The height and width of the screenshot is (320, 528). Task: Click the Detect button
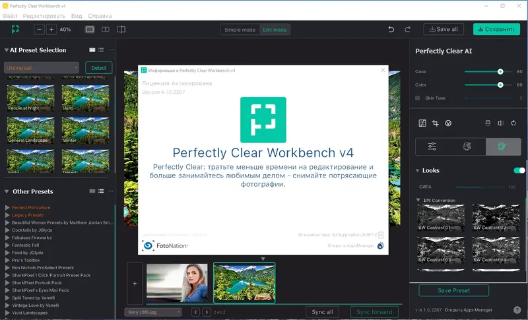[98, 68]
